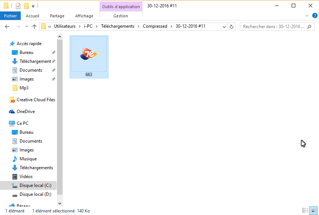Click Utilisateurs in the address path
Viewport: 319px width, 215px height.
[65, 26]
